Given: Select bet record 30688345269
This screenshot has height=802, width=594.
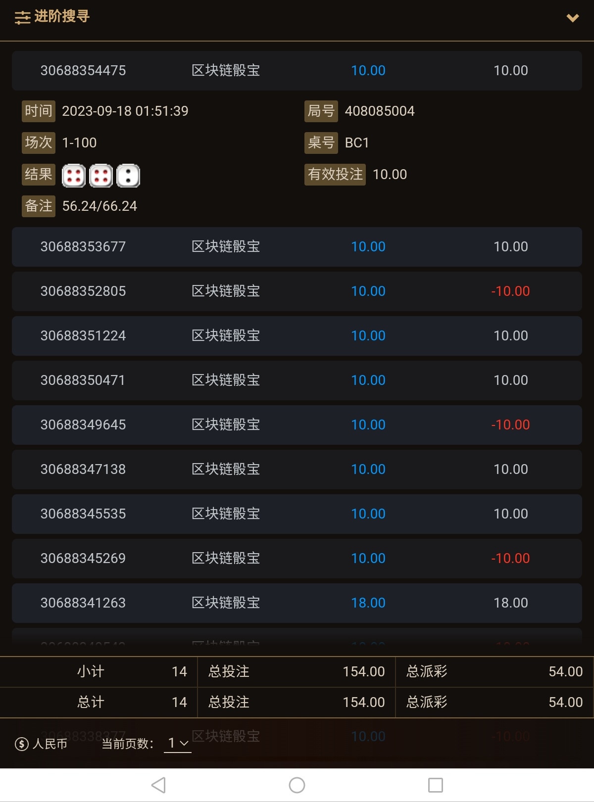Looking at the screenshot, I should point(297,559).
